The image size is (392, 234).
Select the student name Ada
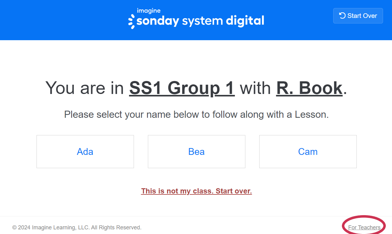(85, 151)
